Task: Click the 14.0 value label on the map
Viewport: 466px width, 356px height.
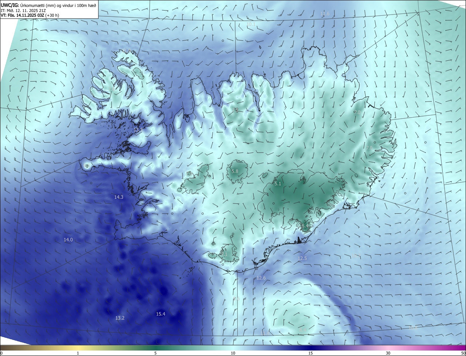Action: (68, 240)
